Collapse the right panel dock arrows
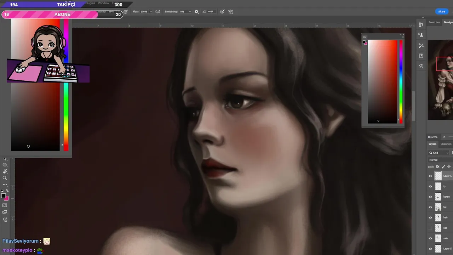 tap(423, 17)
